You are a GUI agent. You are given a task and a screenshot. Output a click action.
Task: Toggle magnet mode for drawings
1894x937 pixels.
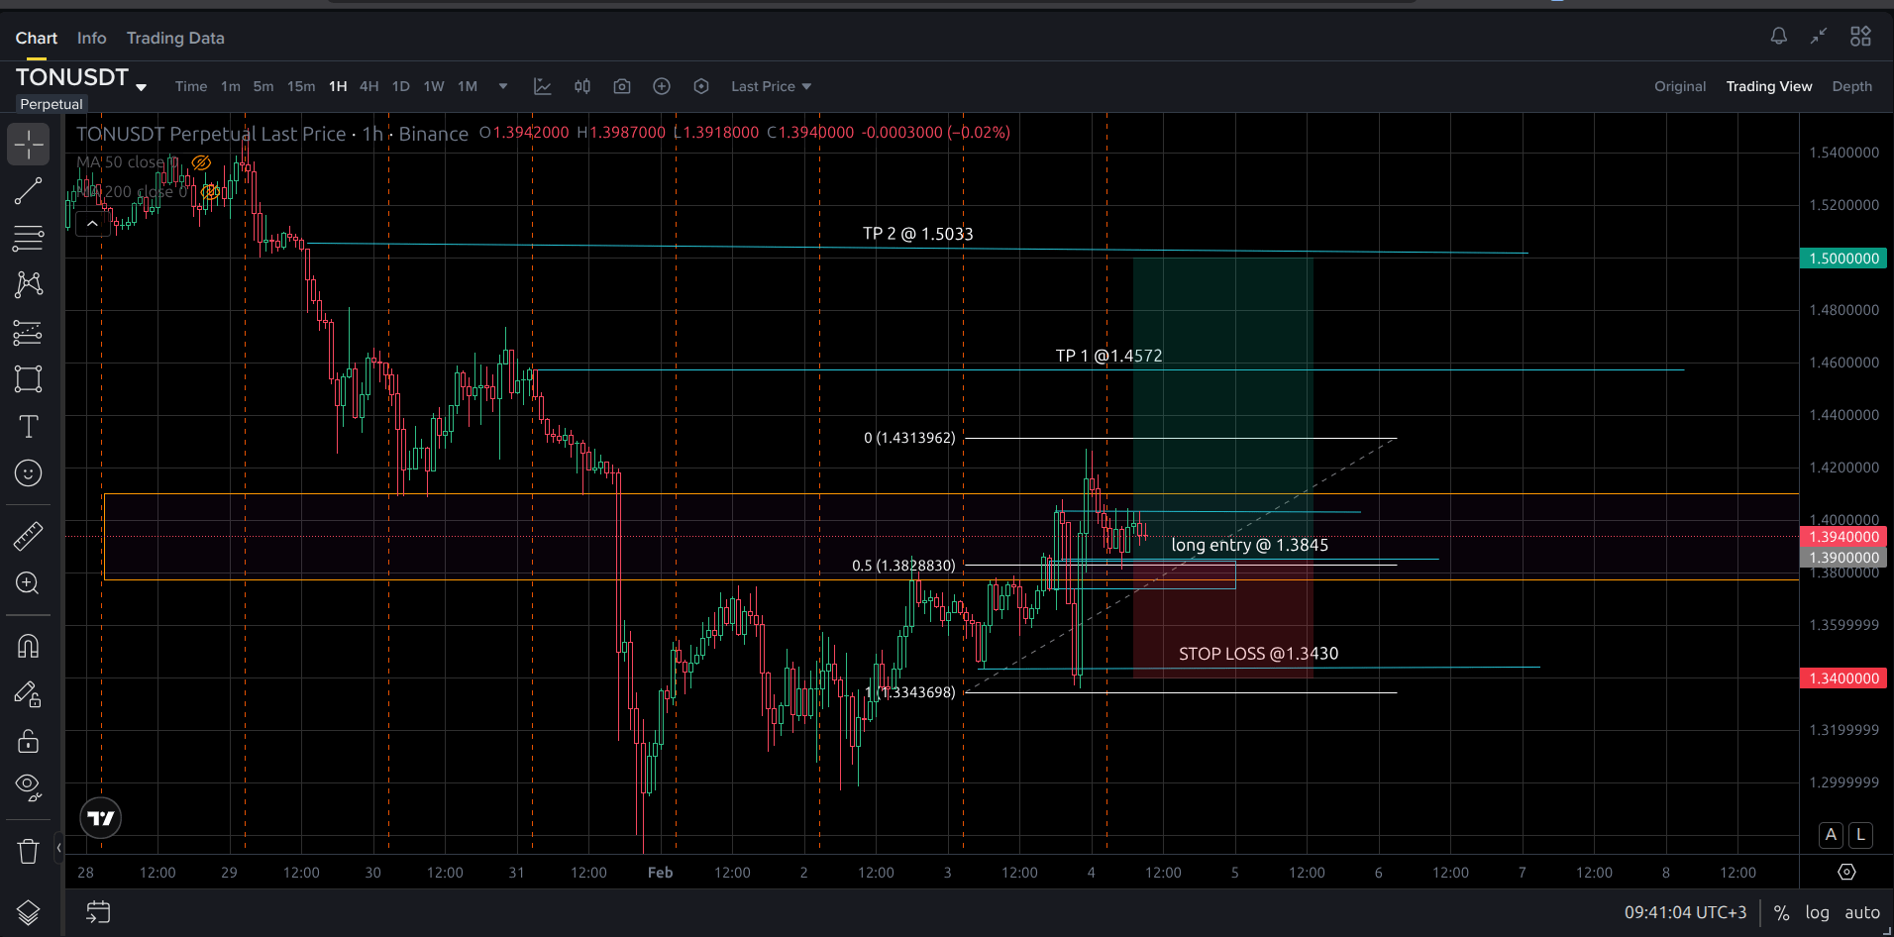pyautogui.click(x=29, y=647)
